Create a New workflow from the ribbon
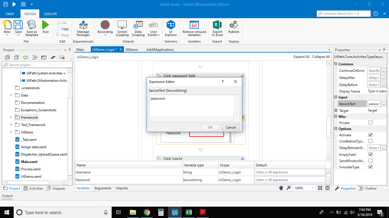 7,27
